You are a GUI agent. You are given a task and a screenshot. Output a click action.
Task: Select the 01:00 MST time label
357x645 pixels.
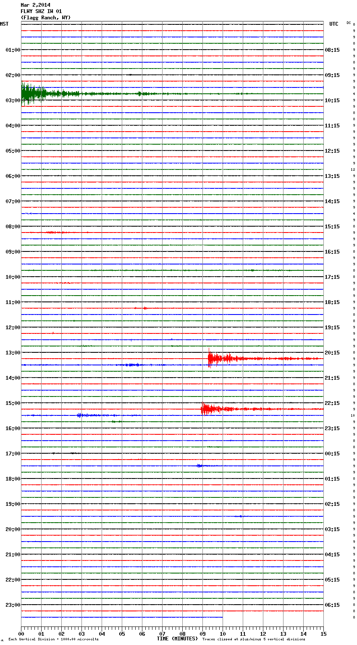(13, 50)
